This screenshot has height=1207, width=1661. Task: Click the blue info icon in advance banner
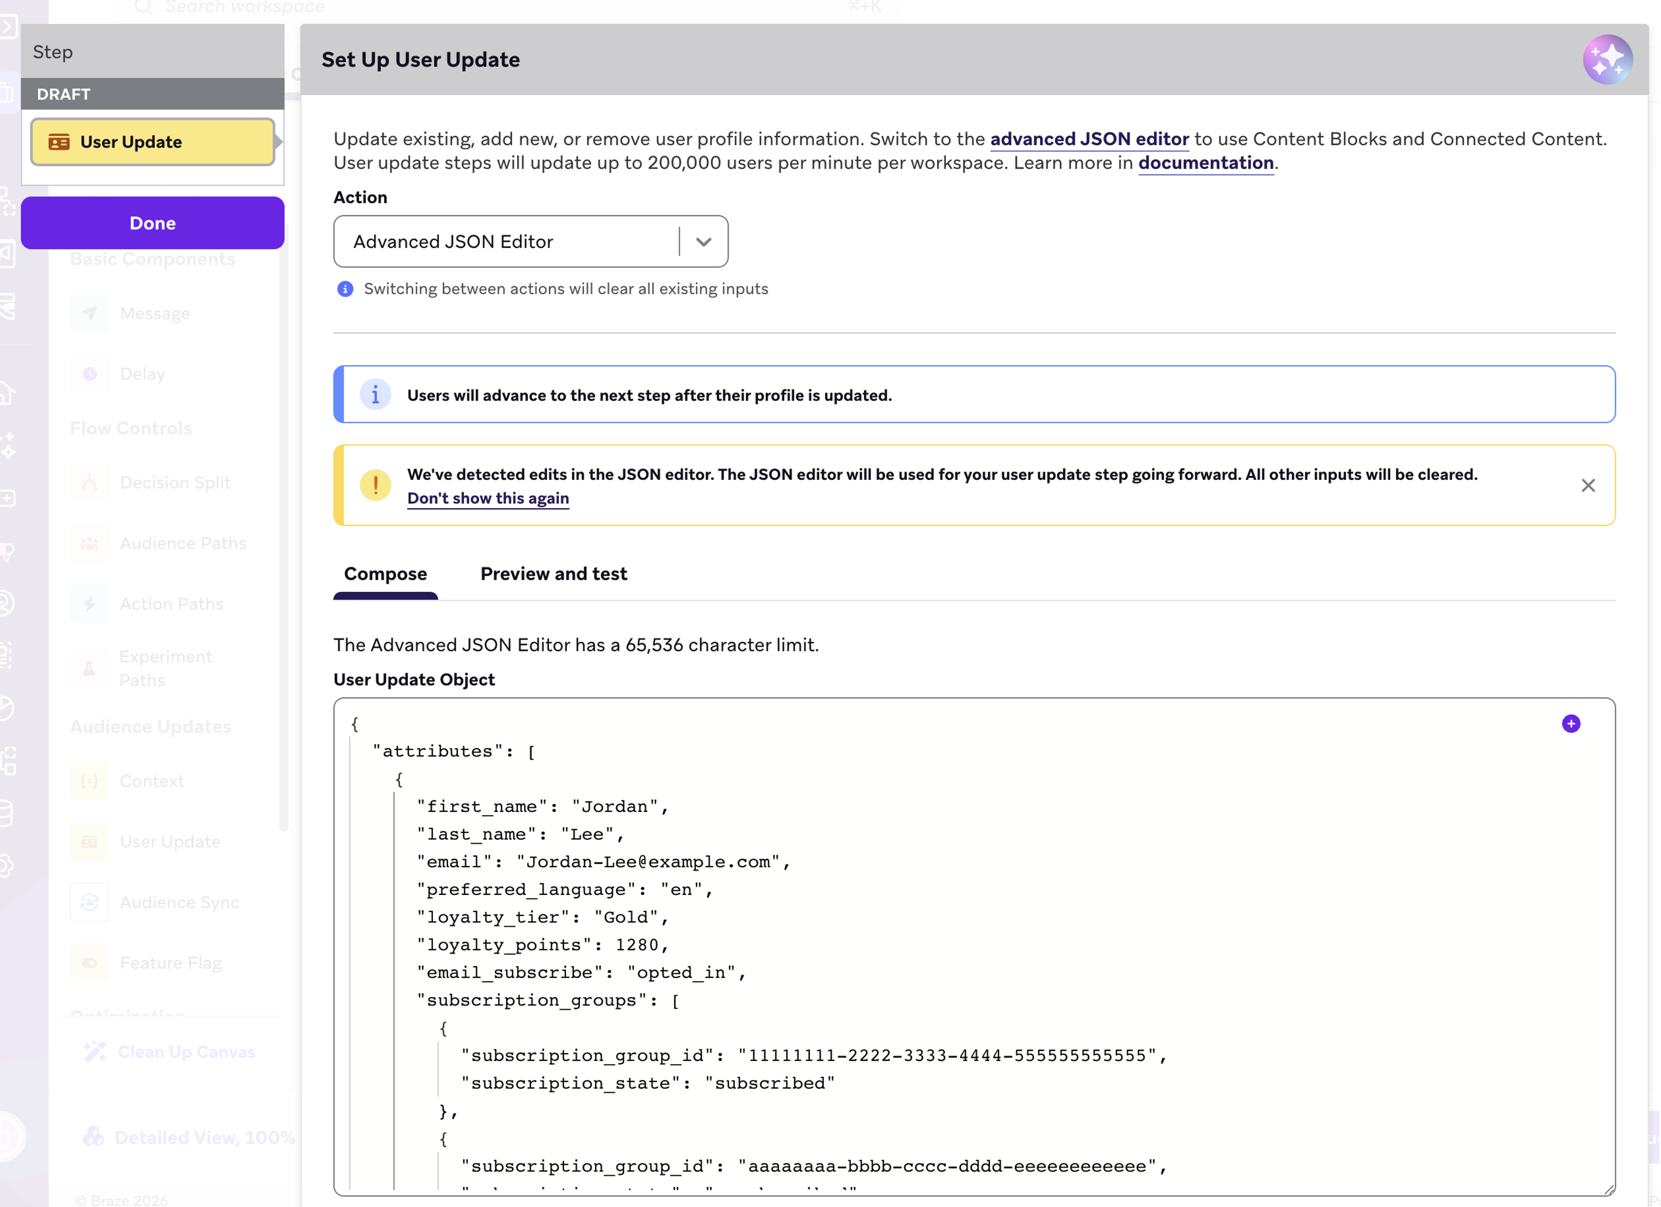point(375,395)
